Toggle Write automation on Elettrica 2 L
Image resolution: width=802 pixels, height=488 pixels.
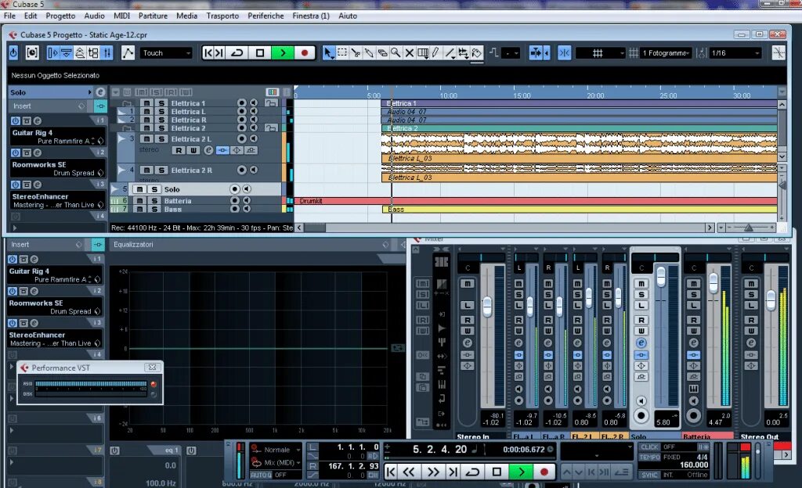pyautogui.click(x=193, y=150)
